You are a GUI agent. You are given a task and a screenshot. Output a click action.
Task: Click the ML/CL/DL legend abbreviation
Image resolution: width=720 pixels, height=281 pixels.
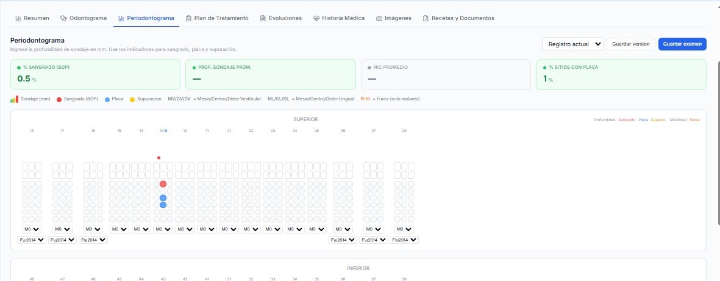(x=279, y=99)
